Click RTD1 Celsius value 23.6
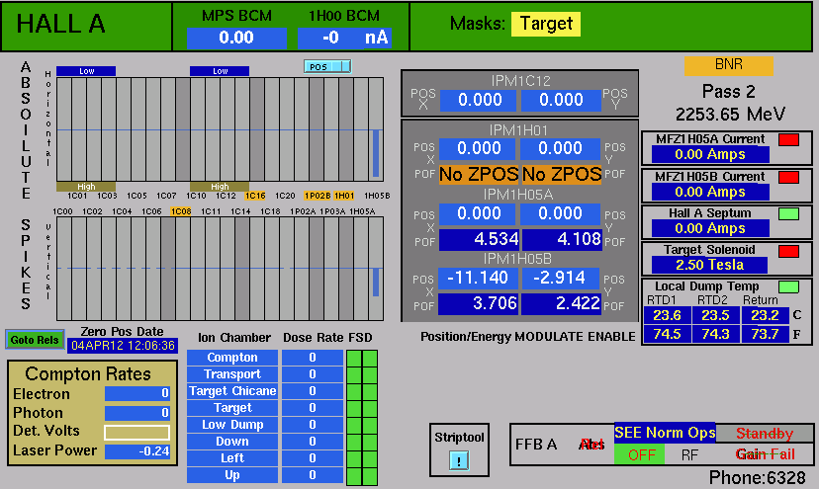This screenshot has height=489, width=819. pos(667,316)
